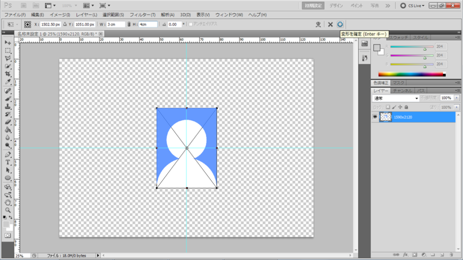
Task: Select the Paint Bucket tool
Action: (8, 130)
